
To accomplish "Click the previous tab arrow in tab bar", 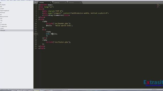I will coord(35,2).
